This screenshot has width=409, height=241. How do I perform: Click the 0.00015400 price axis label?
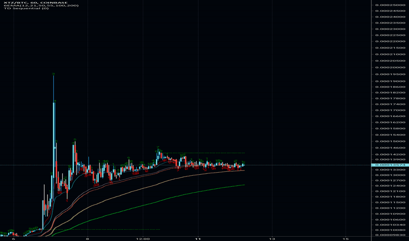pyautogui.click(x=390, y=135)
